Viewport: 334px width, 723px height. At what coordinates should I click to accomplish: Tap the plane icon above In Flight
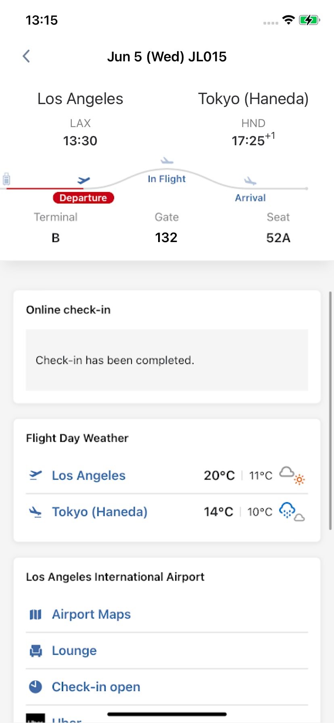[167, 161]
